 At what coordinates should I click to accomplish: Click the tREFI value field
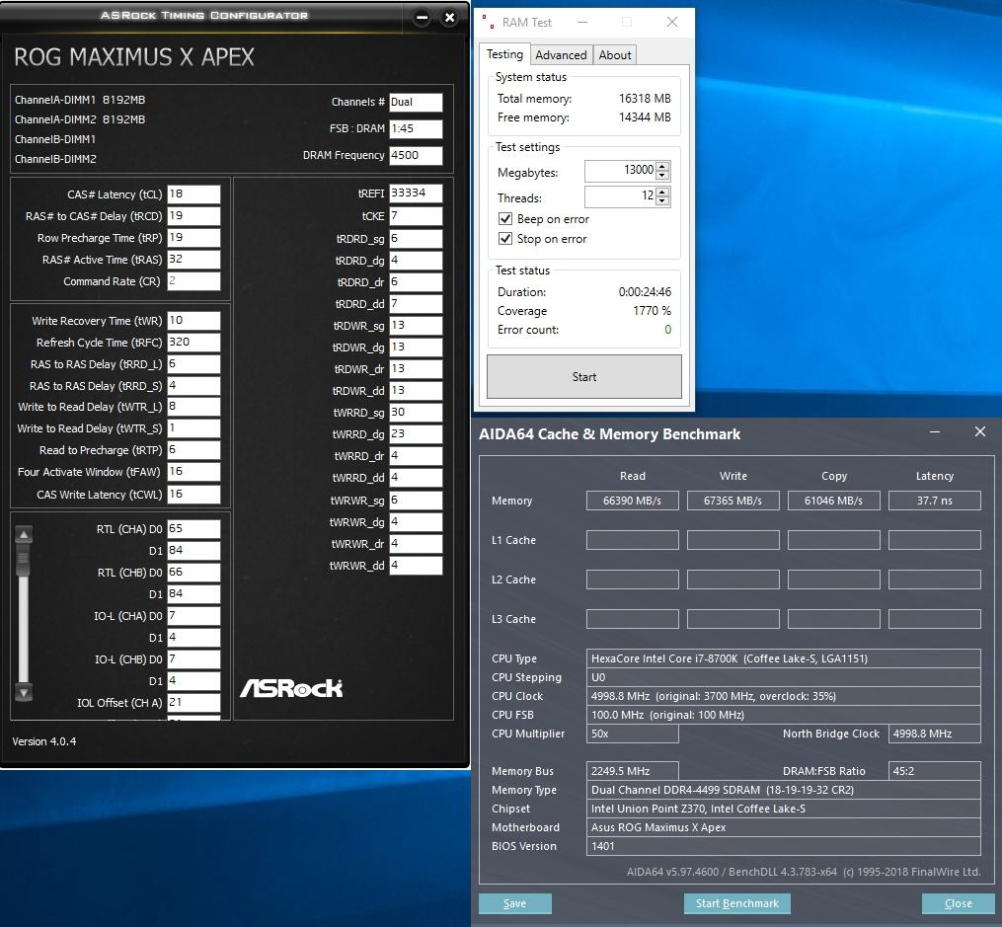416,193
